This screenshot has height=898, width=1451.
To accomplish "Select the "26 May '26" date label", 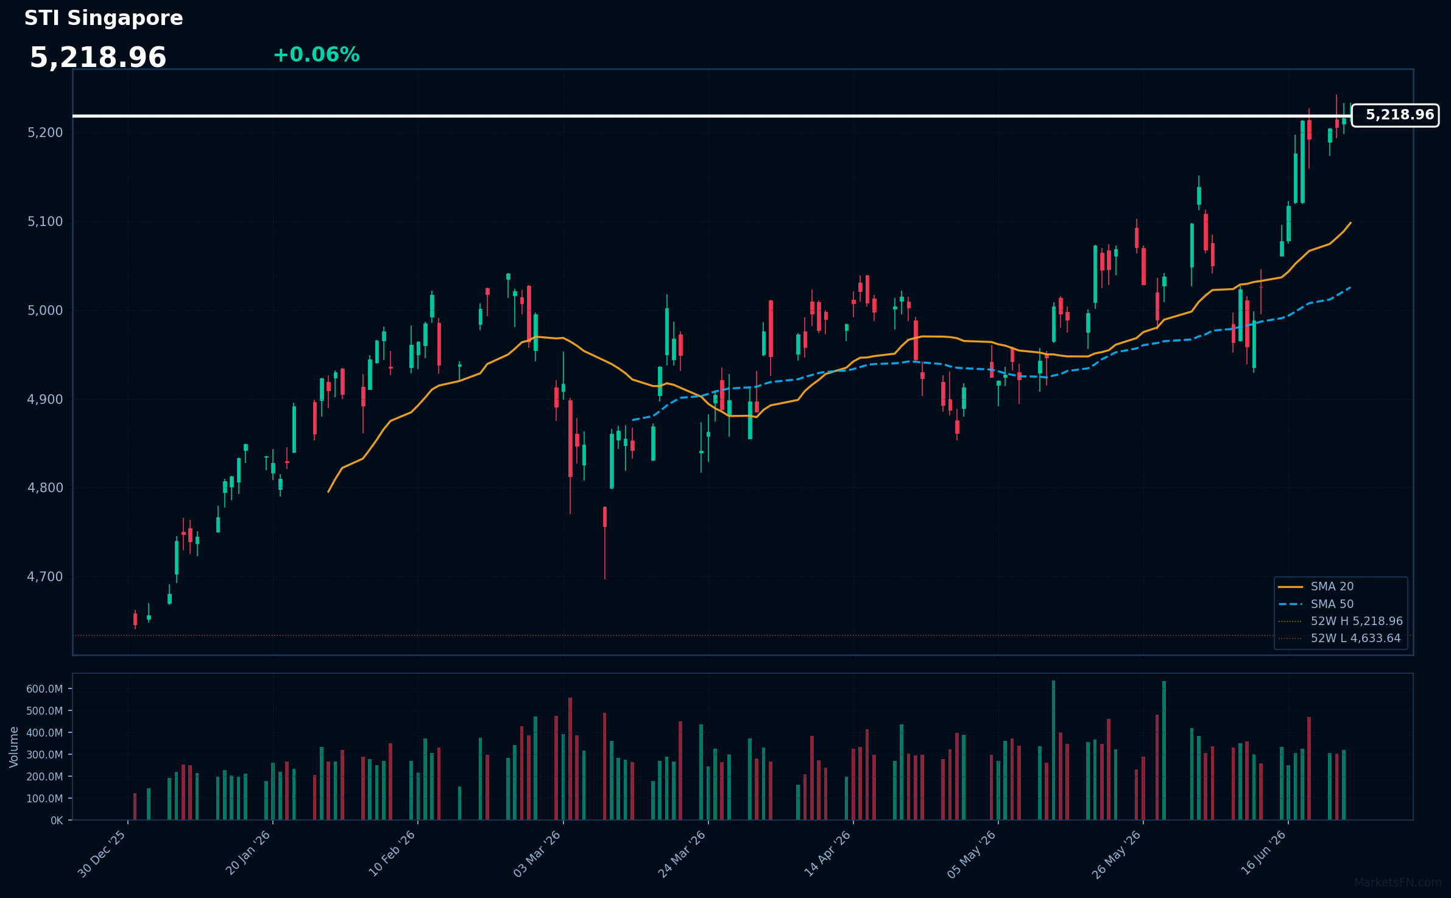I will (x=1116, y=855).
